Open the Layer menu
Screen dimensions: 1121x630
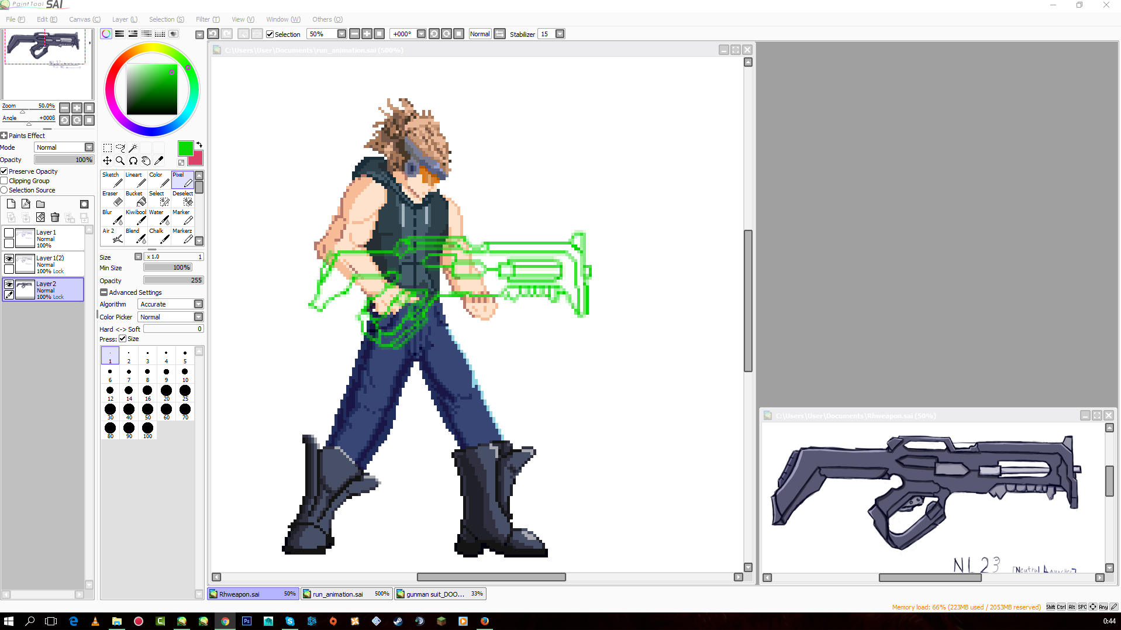coord(125,19)
